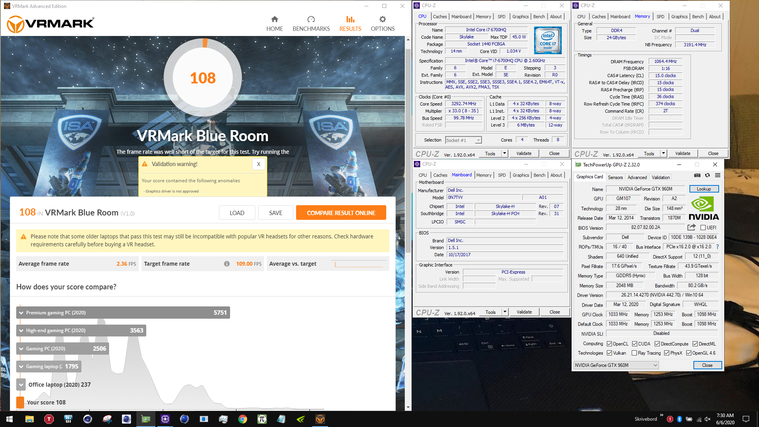759x427 pixels.
Task: Open the Action Center notification icon
Action: [746, 419]
